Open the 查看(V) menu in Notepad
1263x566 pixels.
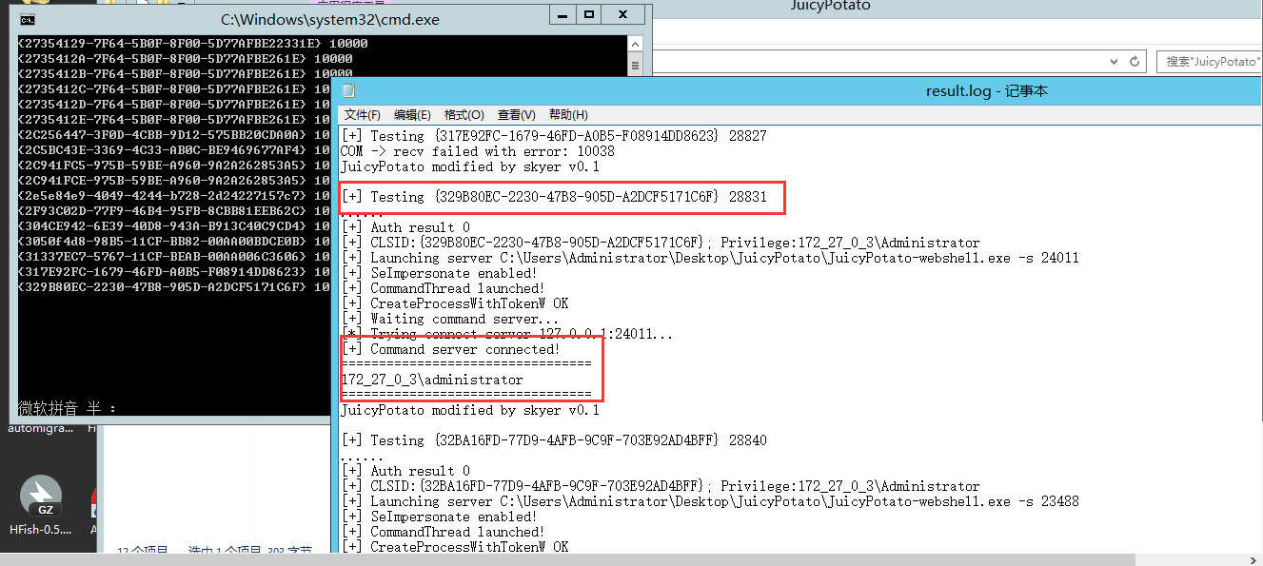click(517, 115)
